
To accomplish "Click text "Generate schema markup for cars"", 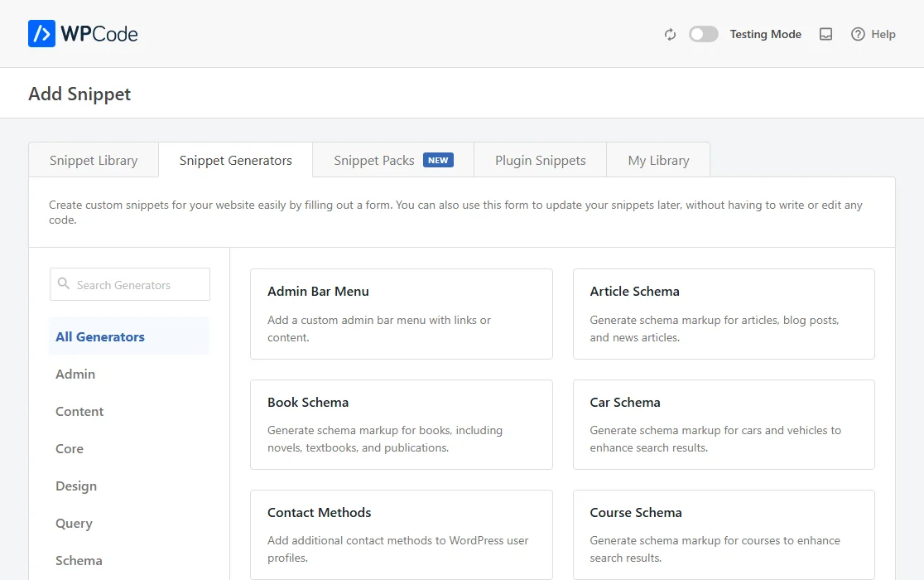I will pos(676,430).
